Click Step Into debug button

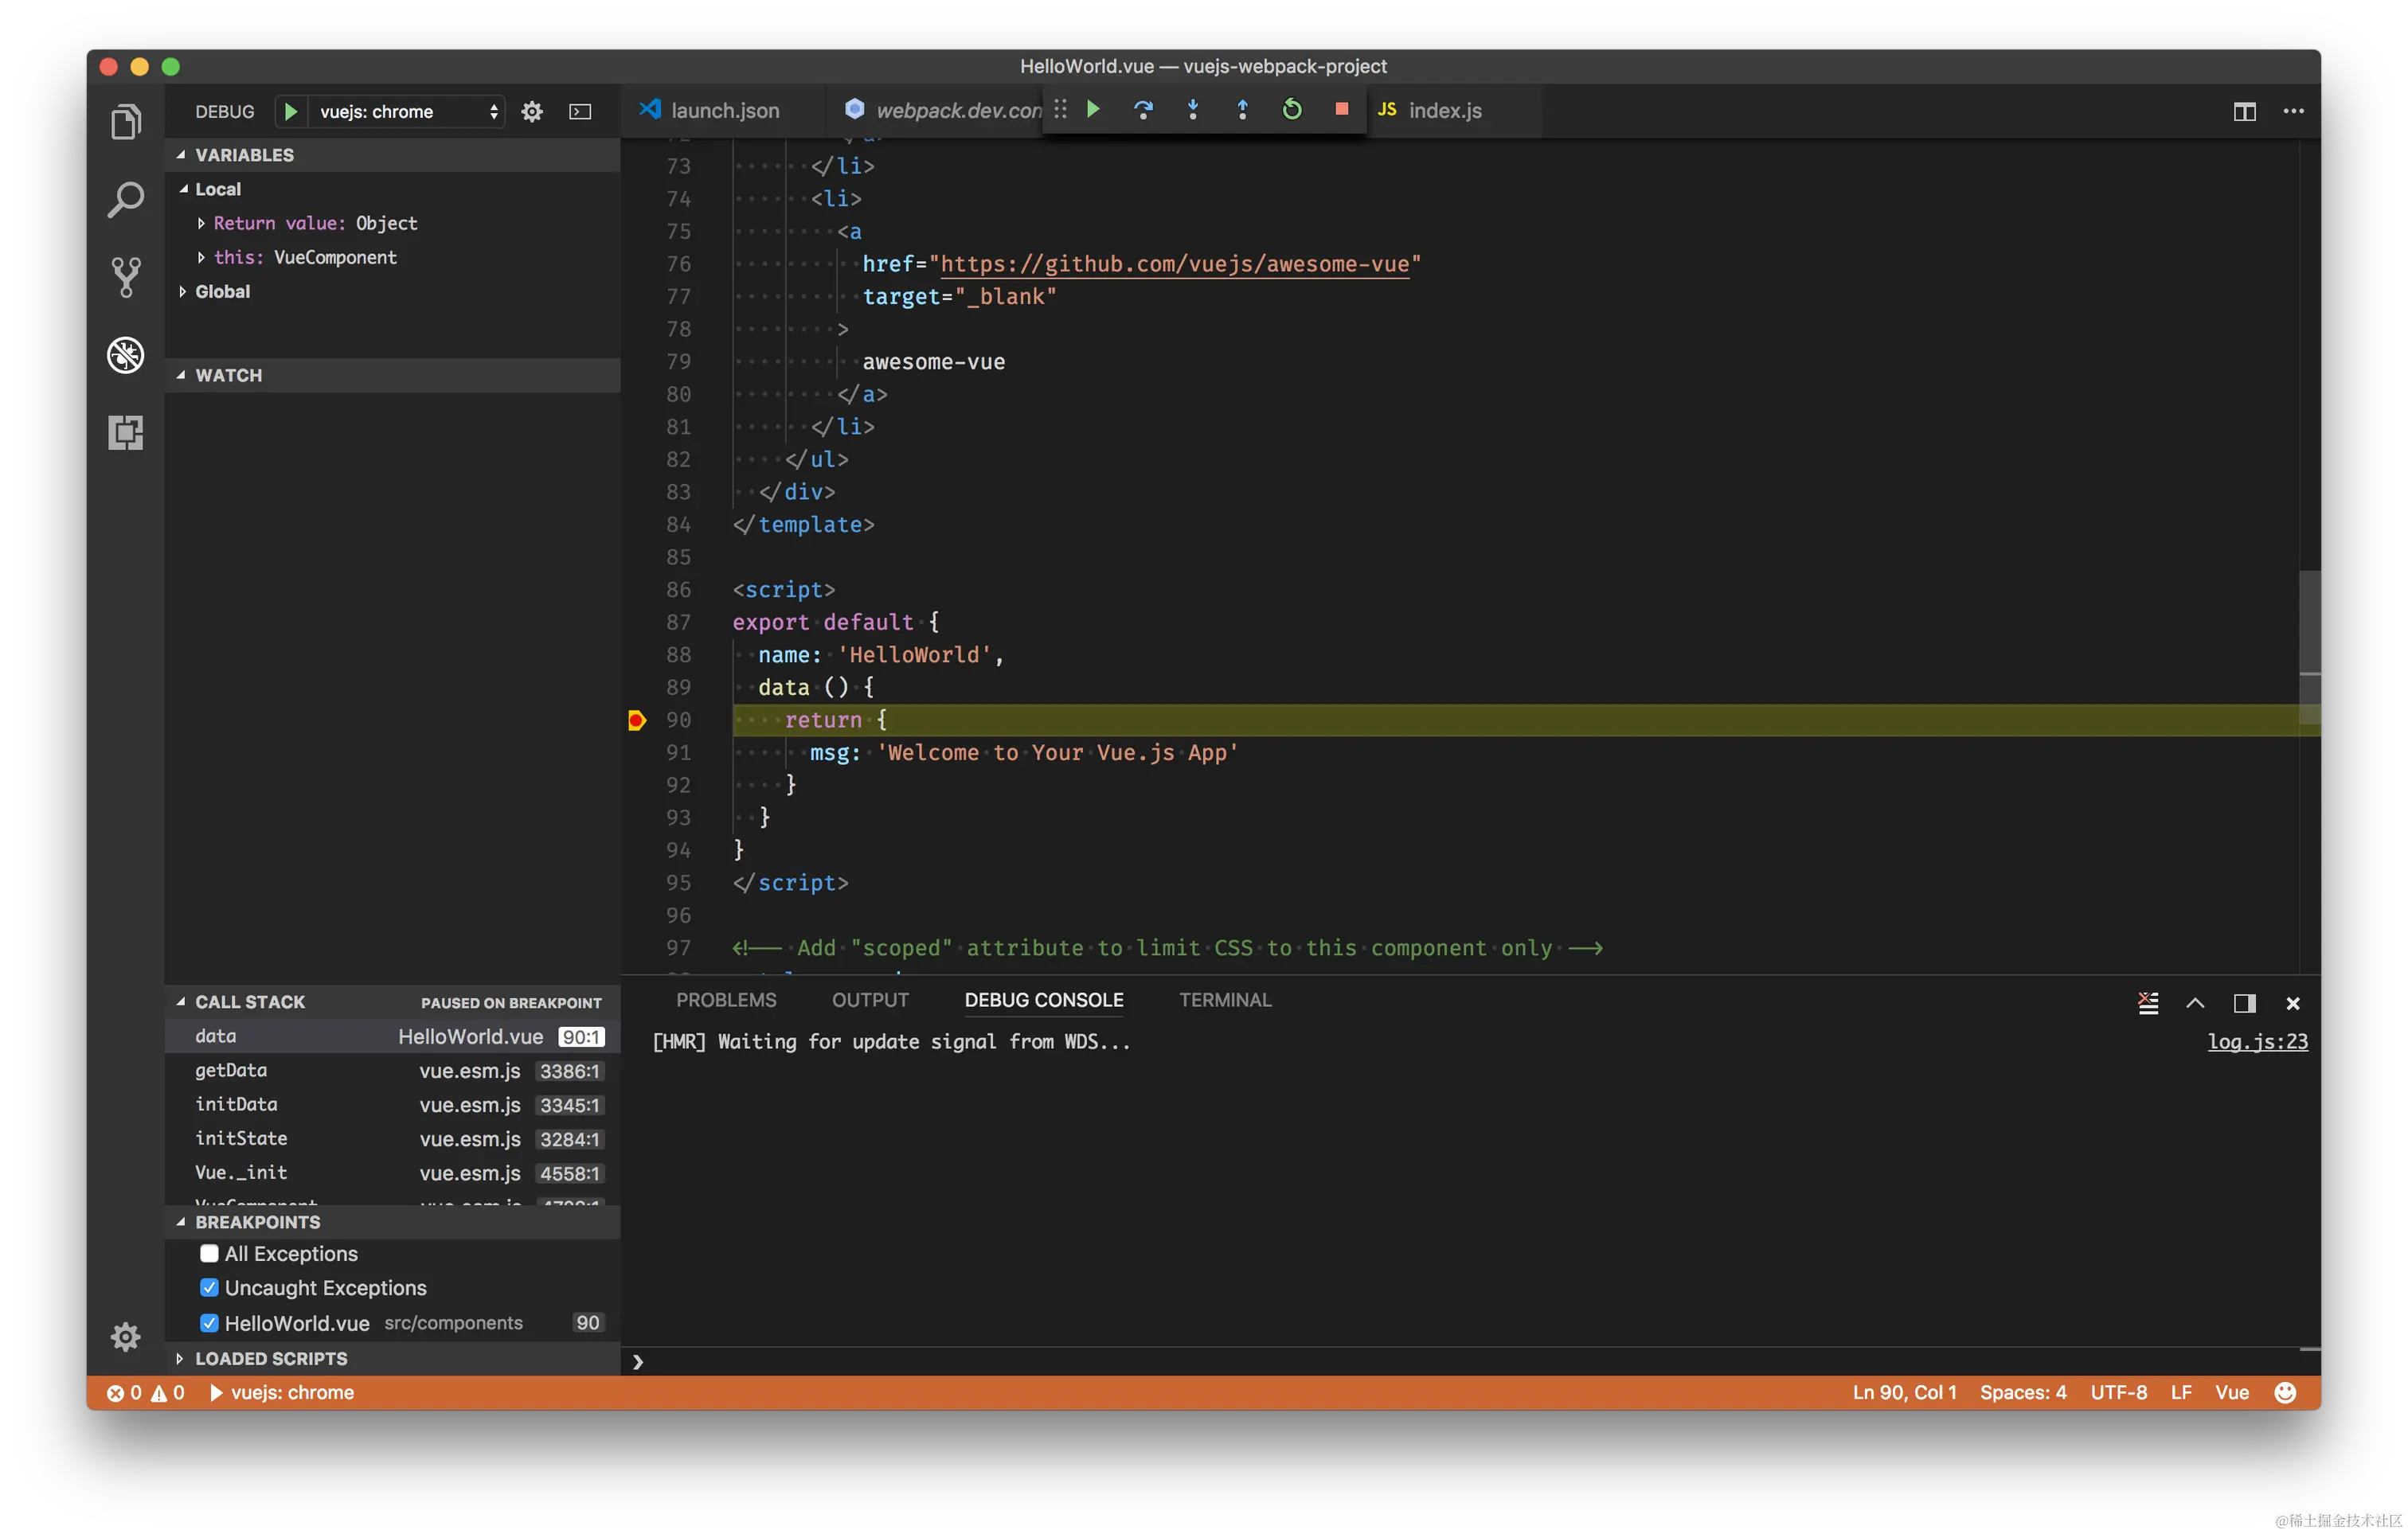[1192, 110]
